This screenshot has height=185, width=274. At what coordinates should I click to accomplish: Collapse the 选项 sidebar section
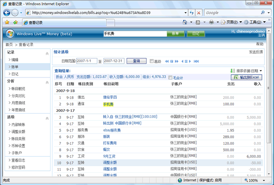(47, 118)
